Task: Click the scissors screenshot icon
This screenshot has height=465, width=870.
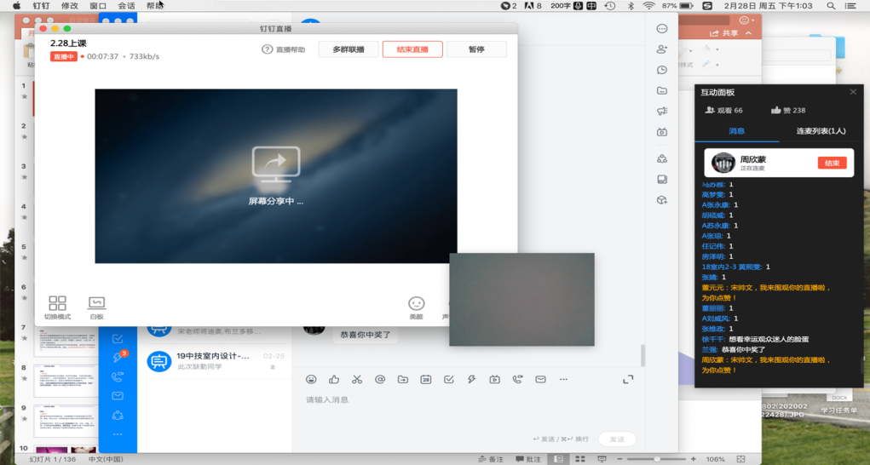Action: pyautogui.click(x=357, y=379)
